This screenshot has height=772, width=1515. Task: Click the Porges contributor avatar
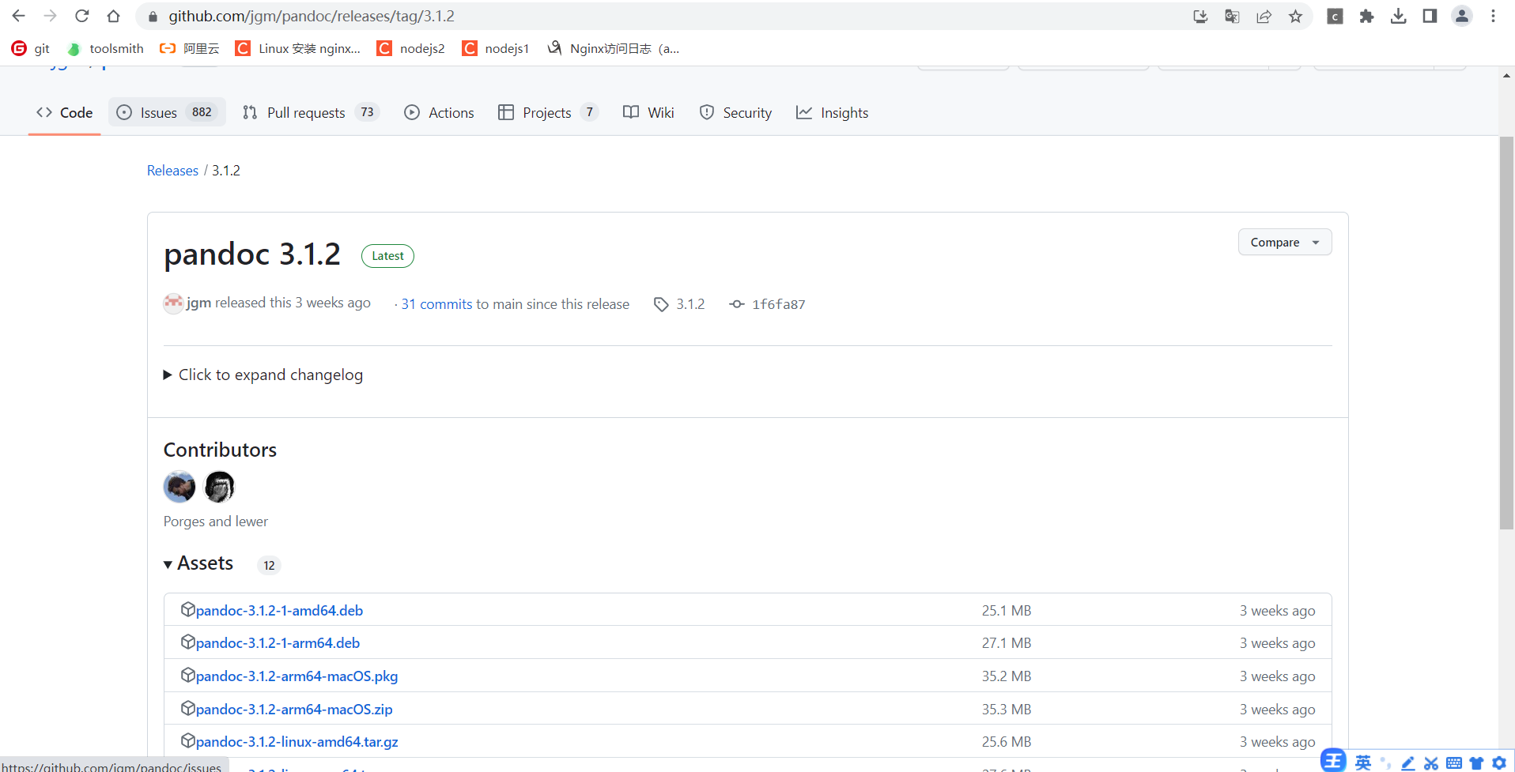click(179, 487)
